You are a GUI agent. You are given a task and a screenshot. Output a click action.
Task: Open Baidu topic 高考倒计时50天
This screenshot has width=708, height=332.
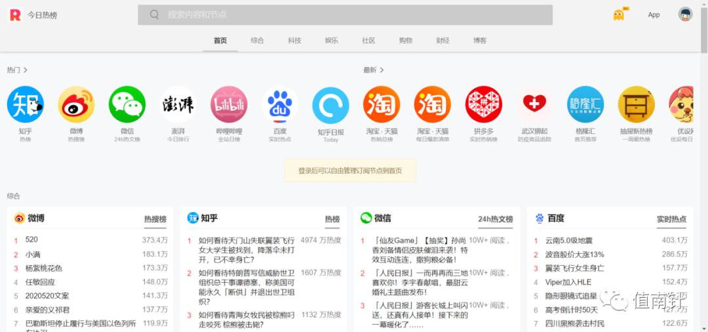572,310
